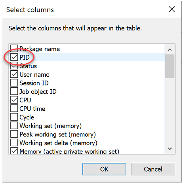Uncheck the PID column checkbox
The width and height of the screenshot is (183, 185).
click(x=14, y=57)
